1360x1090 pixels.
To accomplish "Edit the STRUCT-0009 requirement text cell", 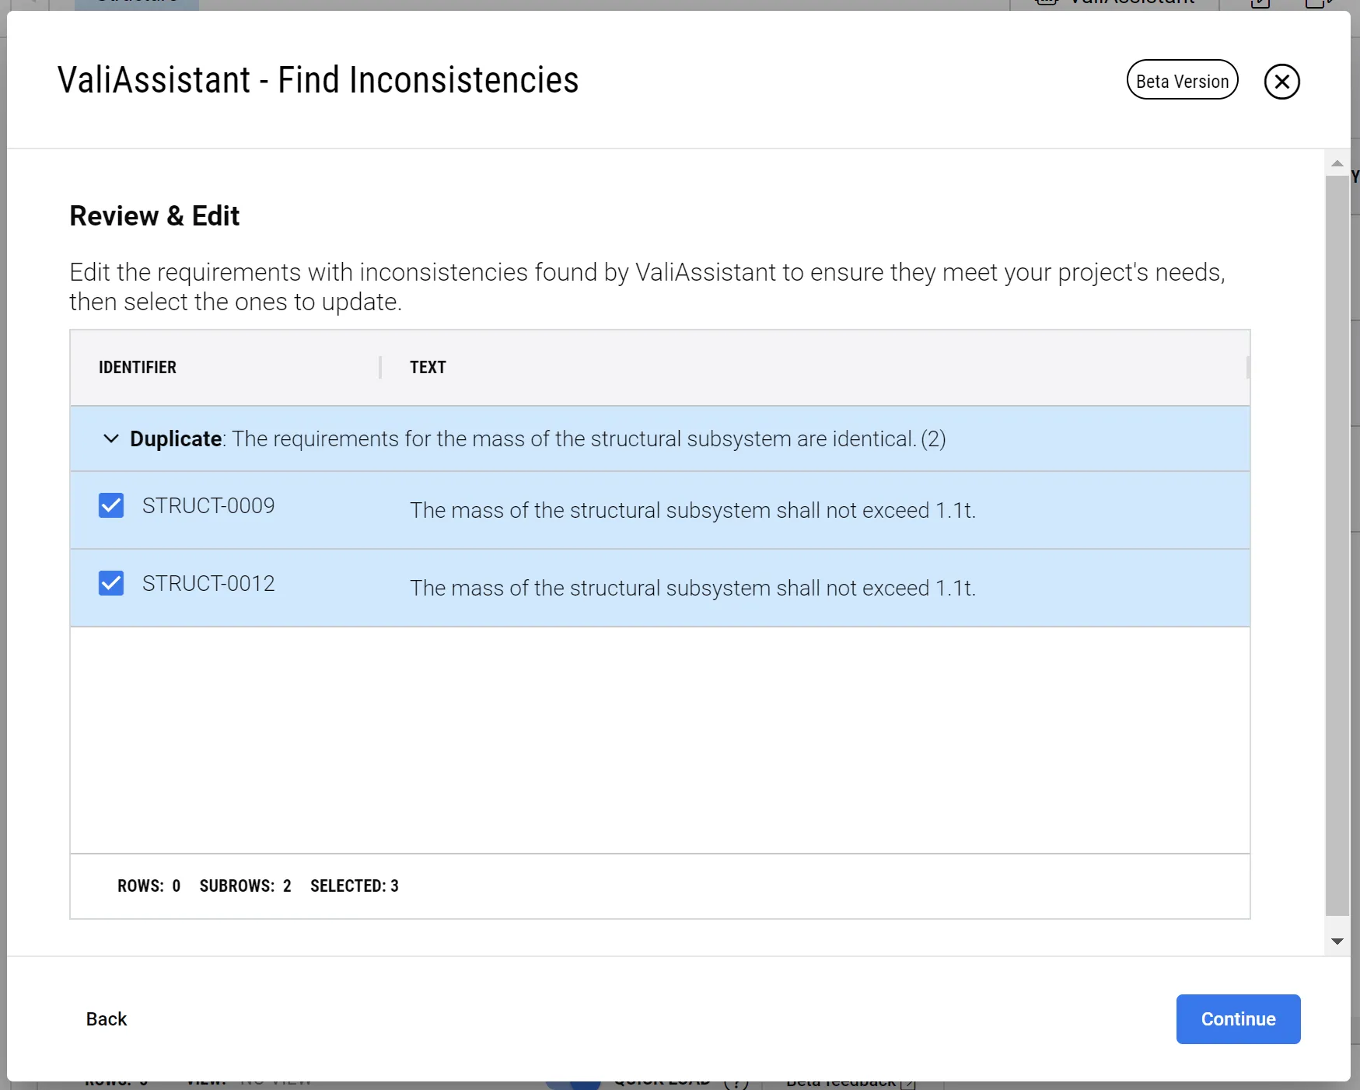I will pos(692,510).
